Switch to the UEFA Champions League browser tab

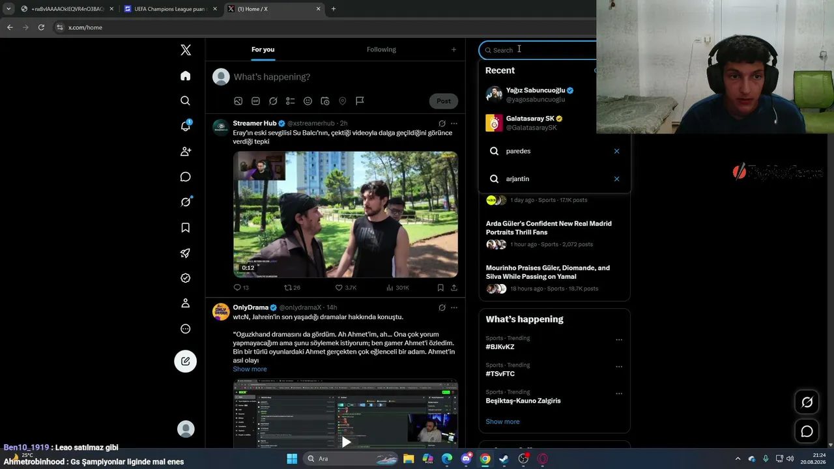169,9
